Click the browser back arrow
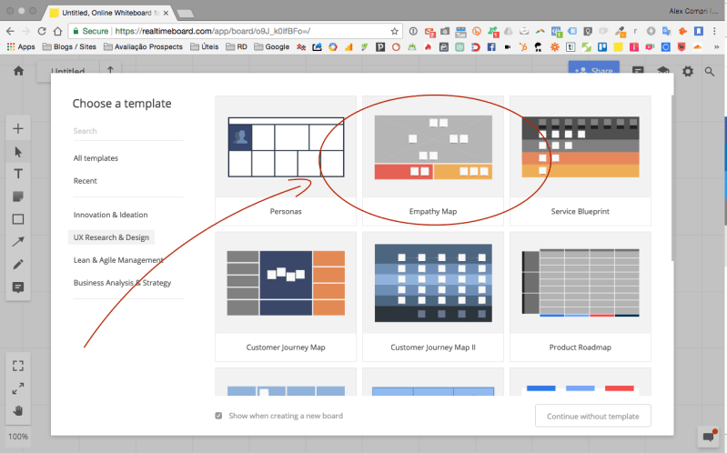 pos(10,31)
